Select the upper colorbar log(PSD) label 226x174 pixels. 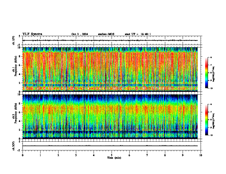pyautogui.click(x=214, y=74)
